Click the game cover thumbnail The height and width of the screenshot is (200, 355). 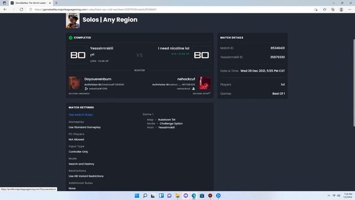pos(73,21)
